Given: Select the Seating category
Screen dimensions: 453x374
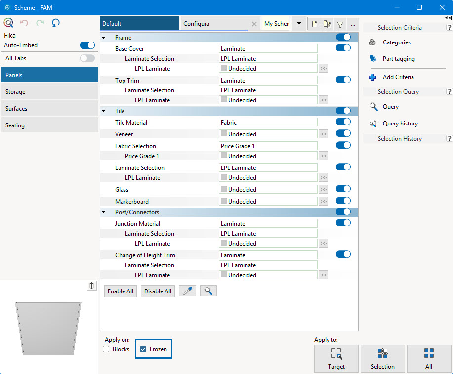Looking at the screenshot, I should coord(50,125).
